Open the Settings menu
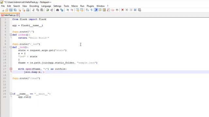The height and width of the screenshot is (117, 209). coord(57,6)
